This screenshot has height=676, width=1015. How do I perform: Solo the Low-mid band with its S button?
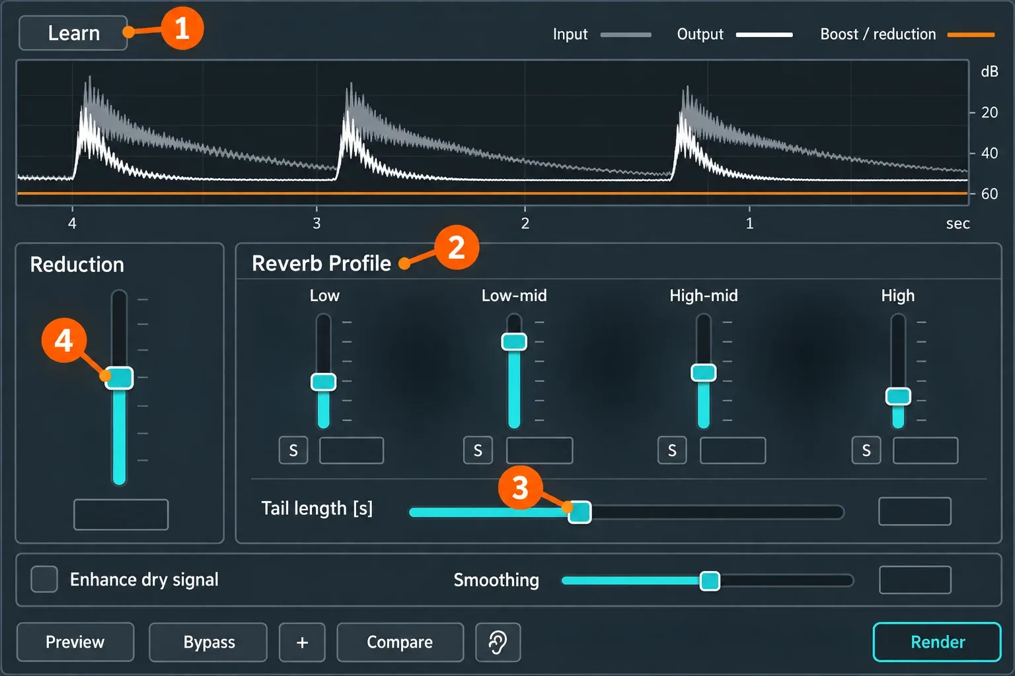coord(478,450)
